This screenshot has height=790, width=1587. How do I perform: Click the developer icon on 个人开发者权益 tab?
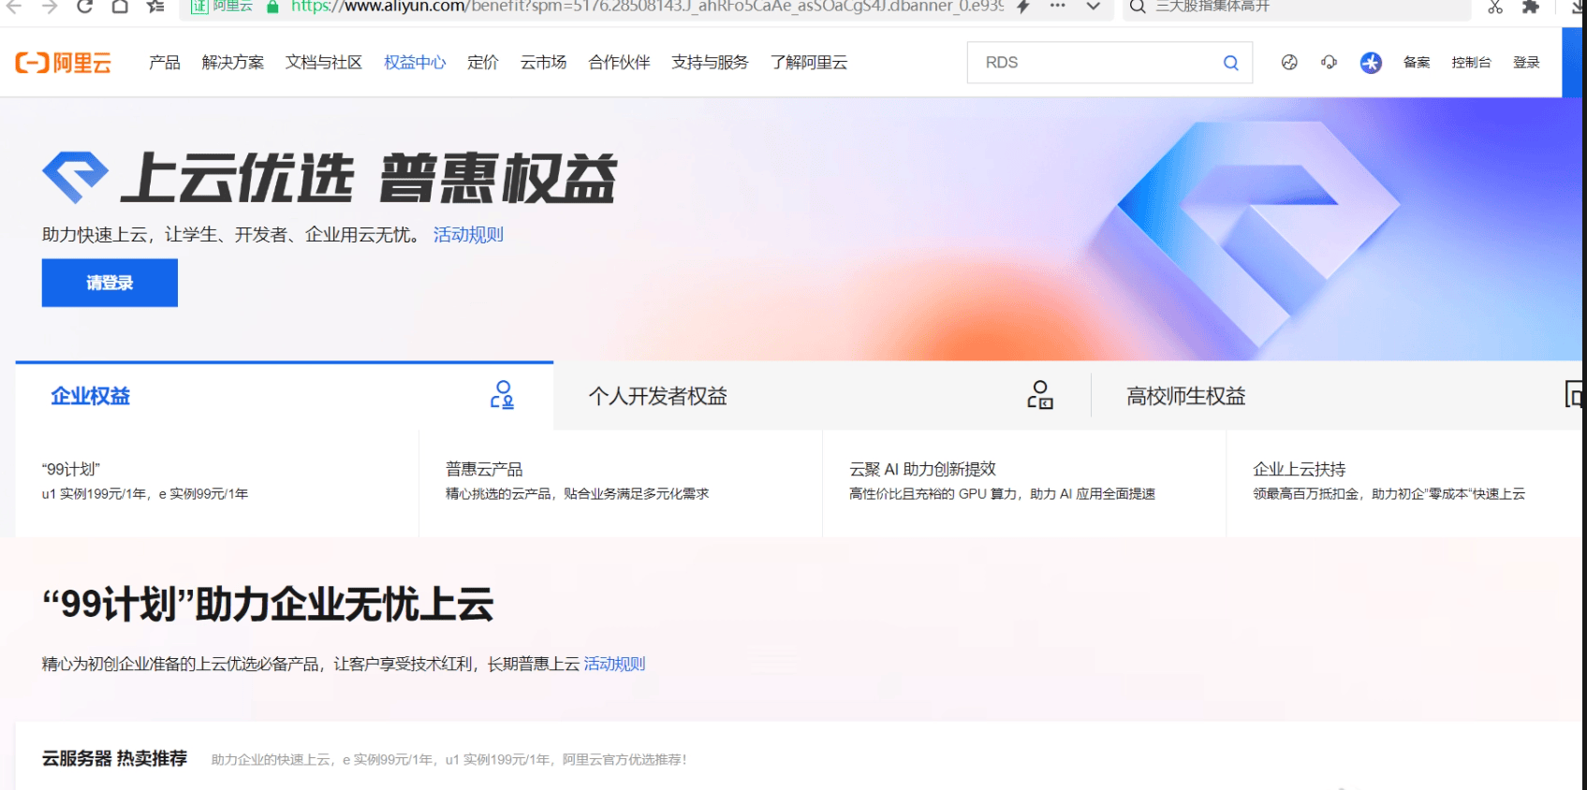1040,395
